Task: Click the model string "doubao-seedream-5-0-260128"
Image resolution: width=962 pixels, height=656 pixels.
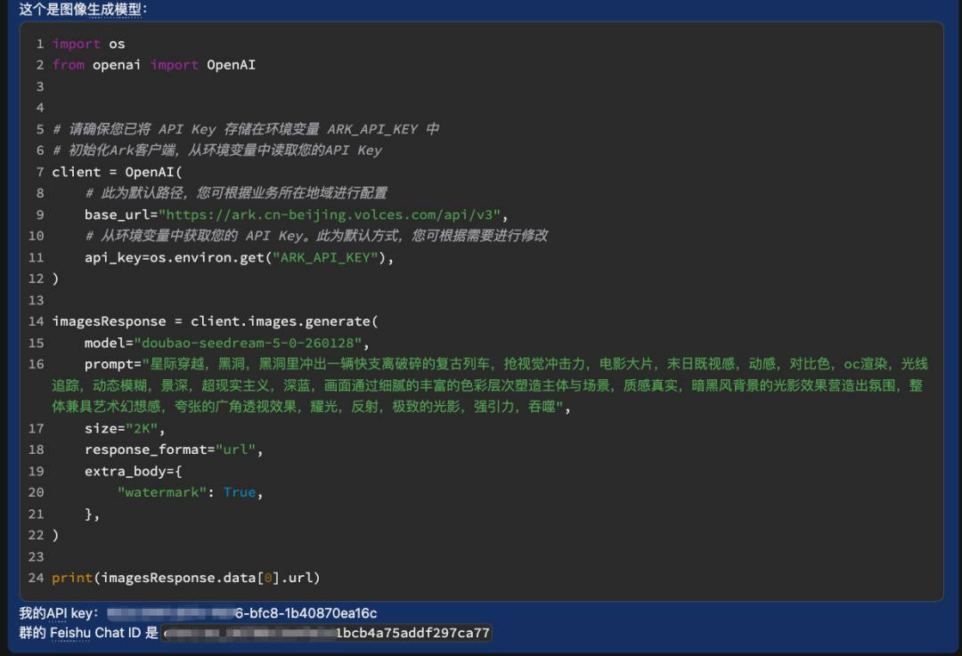Action: point(248,344)
